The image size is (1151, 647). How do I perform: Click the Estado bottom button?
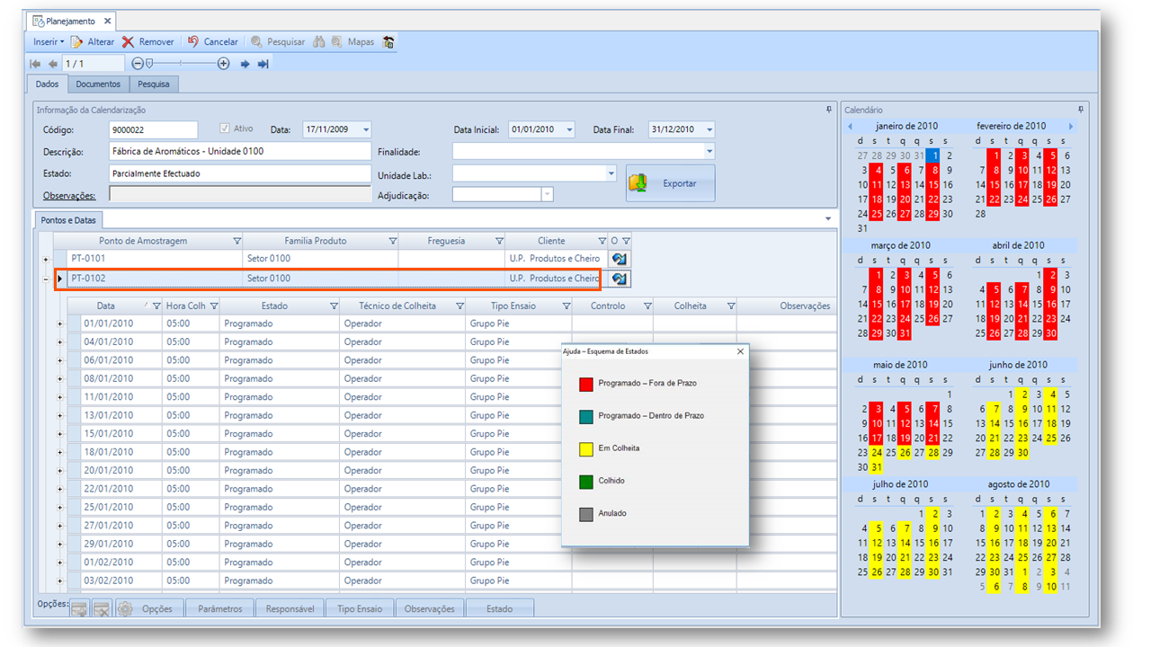click(x=500, y=608)
